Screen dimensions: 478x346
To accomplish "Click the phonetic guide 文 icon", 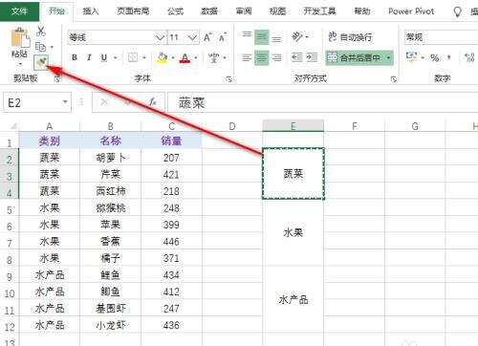I will 213,57.
